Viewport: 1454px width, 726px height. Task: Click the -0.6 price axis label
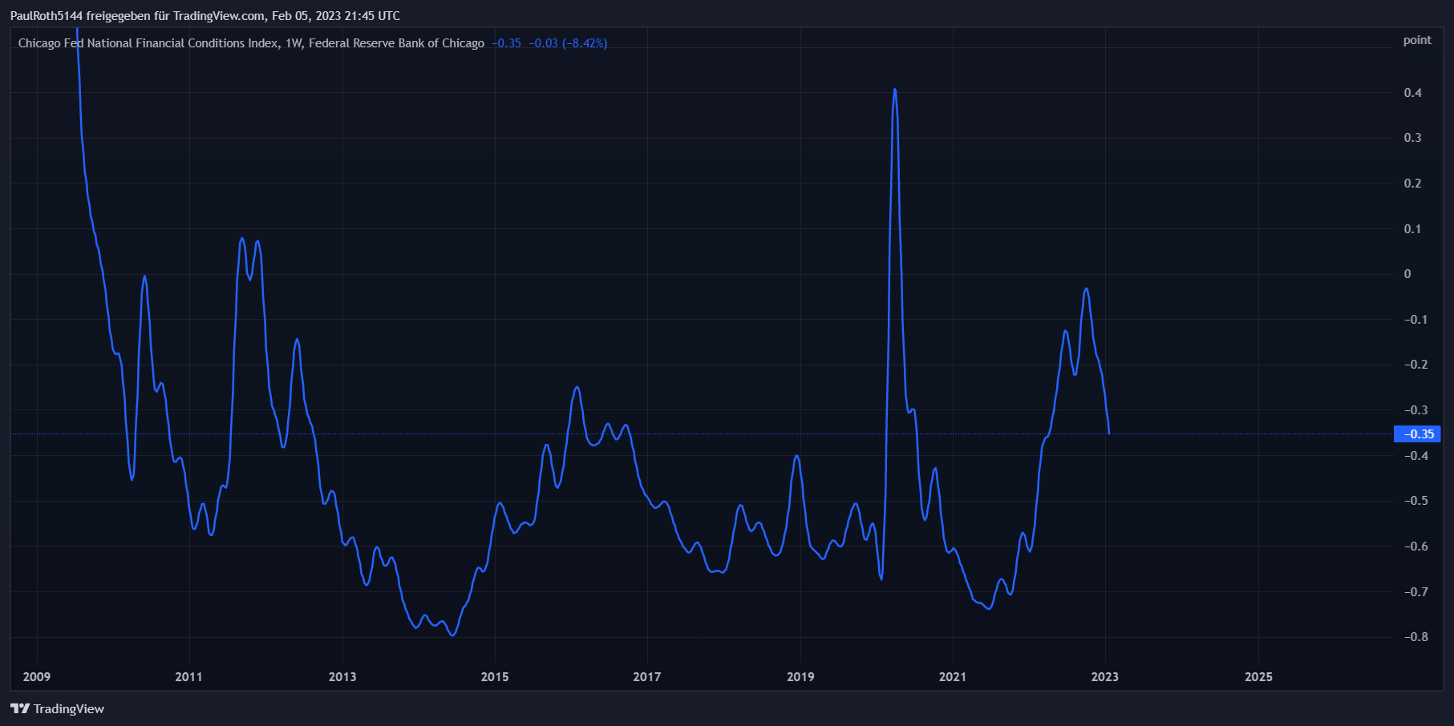[1416, 547]
